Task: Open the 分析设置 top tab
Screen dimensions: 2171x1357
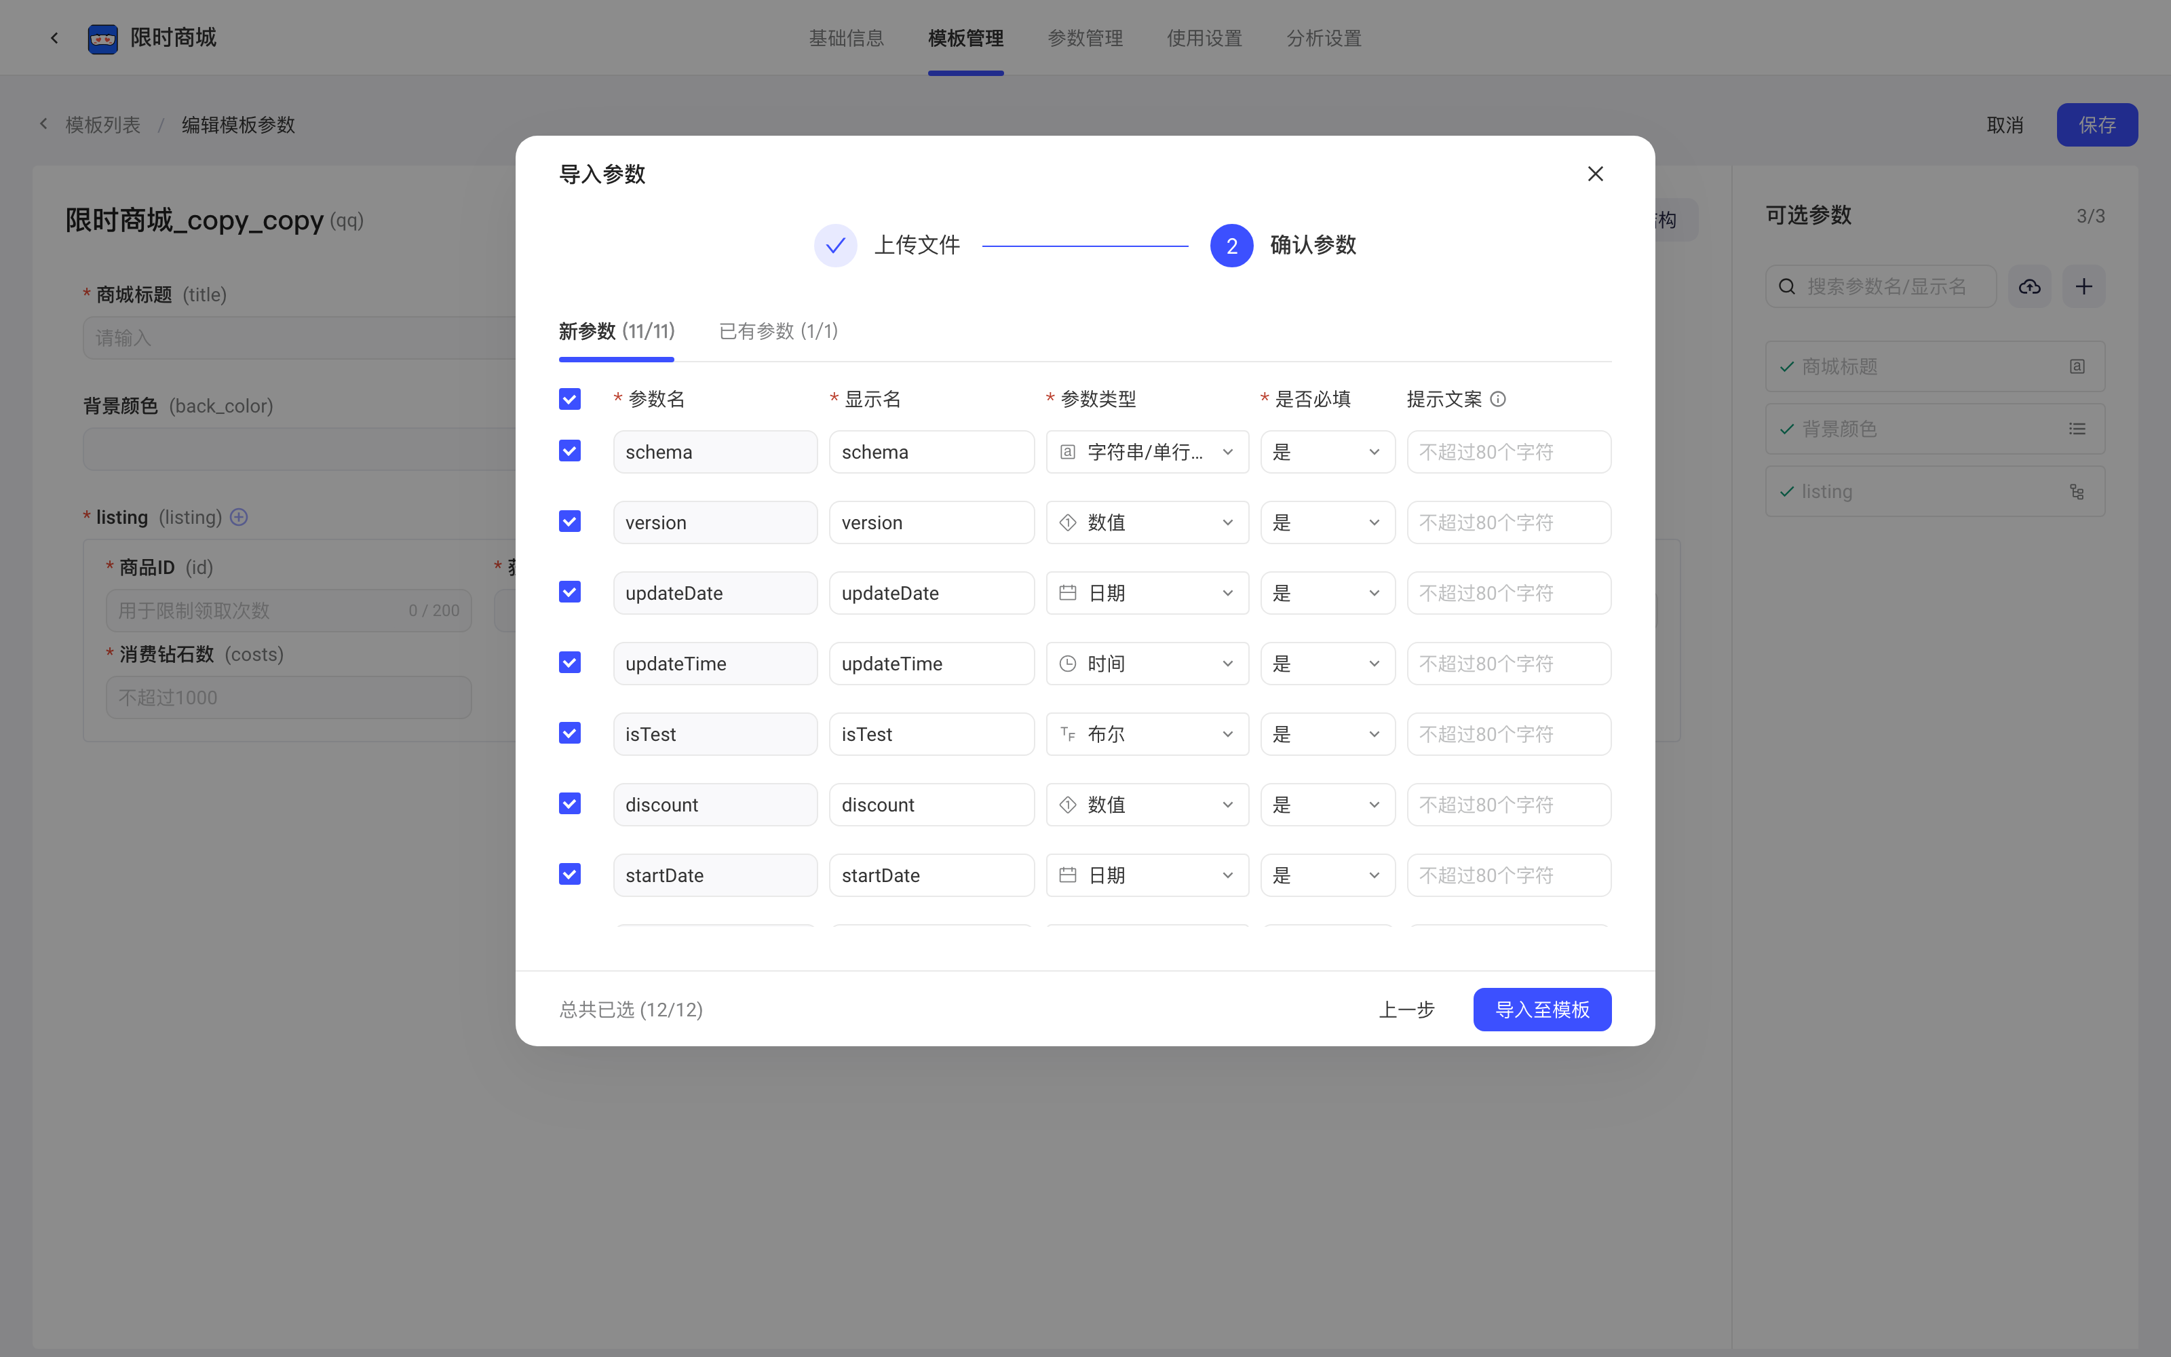Action: tap(1323, 38)
